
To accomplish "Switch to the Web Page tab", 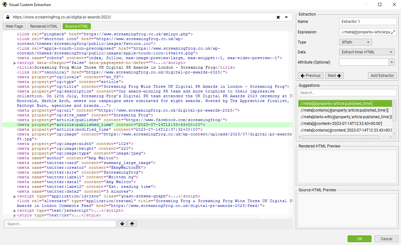I will point(14,26).
